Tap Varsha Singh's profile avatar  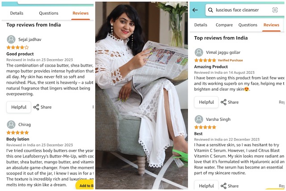pos(199,119)
